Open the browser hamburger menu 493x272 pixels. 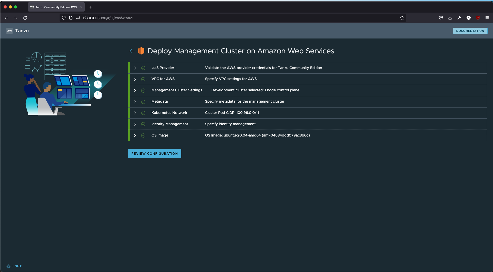[487, 18]
